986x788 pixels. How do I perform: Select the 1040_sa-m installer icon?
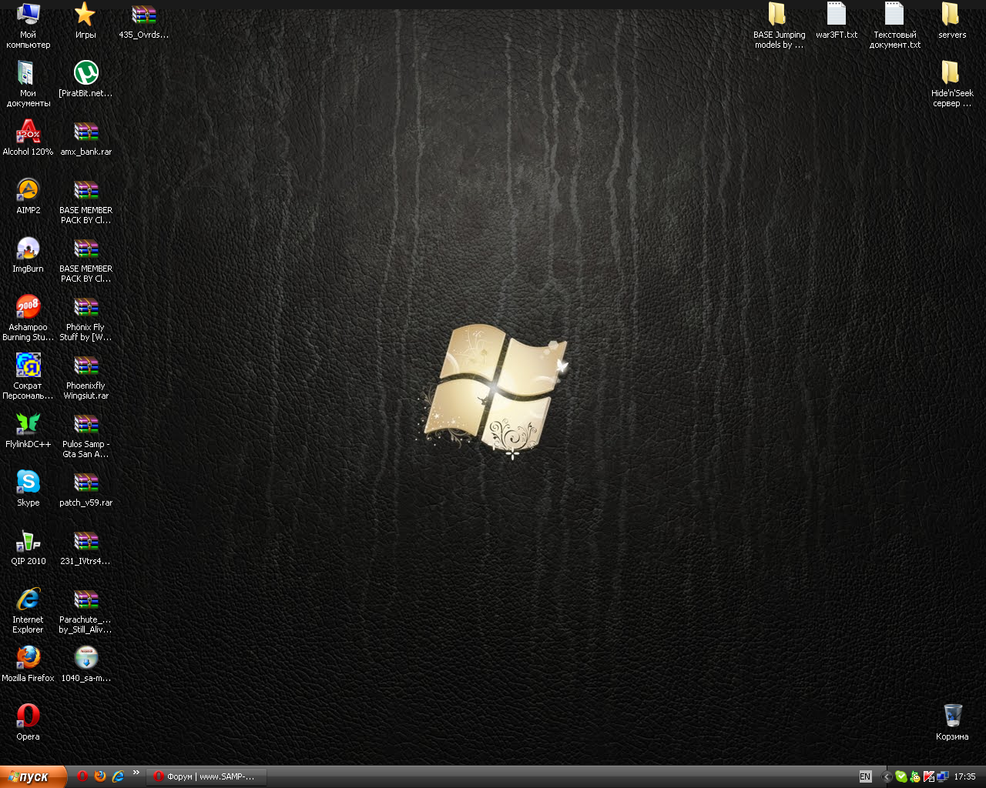tap(86, 664)
